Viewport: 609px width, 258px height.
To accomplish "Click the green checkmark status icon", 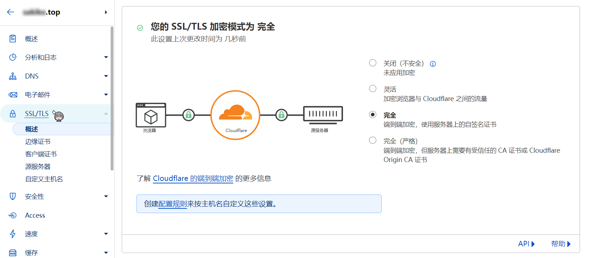I will [140, 28].
